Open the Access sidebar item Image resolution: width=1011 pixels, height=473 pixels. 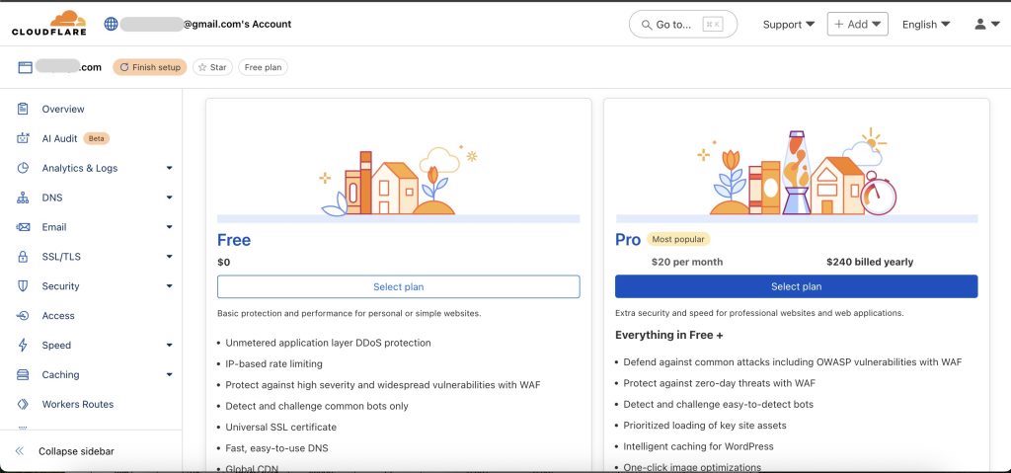click(58, 316)
